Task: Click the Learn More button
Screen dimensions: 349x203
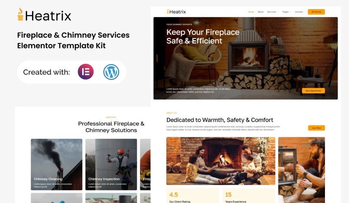Action: tap(316, 128)
